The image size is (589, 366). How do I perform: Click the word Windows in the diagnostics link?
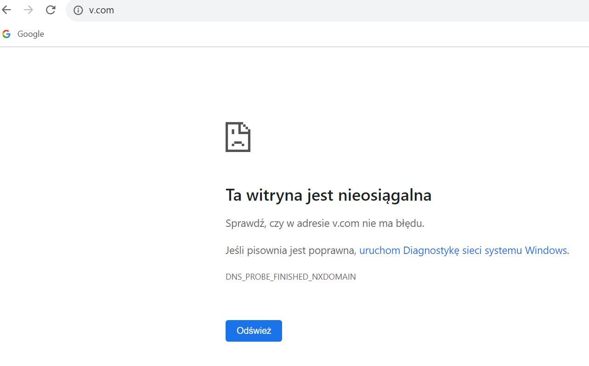(546, 250)
